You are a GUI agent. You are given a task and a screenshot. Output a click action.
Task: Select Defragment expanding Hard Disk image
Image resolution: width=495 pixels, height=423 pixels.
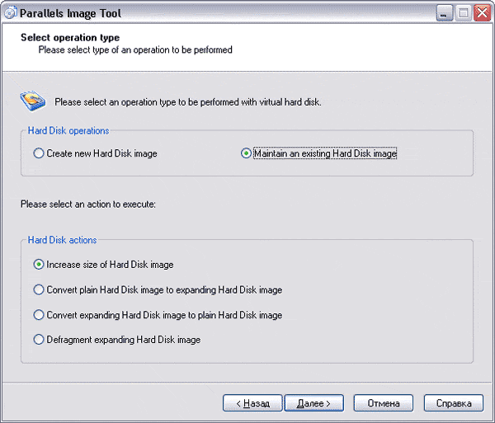[x=39, y=339]
